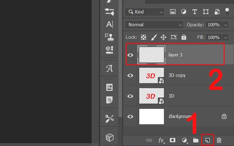Lock position move-arrows icon
The height and width of the screenshot is (146, 234).
pos(163,37)
